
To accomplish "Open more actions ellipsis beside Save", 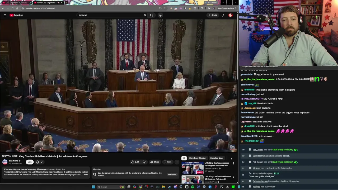I will [177, 162].
